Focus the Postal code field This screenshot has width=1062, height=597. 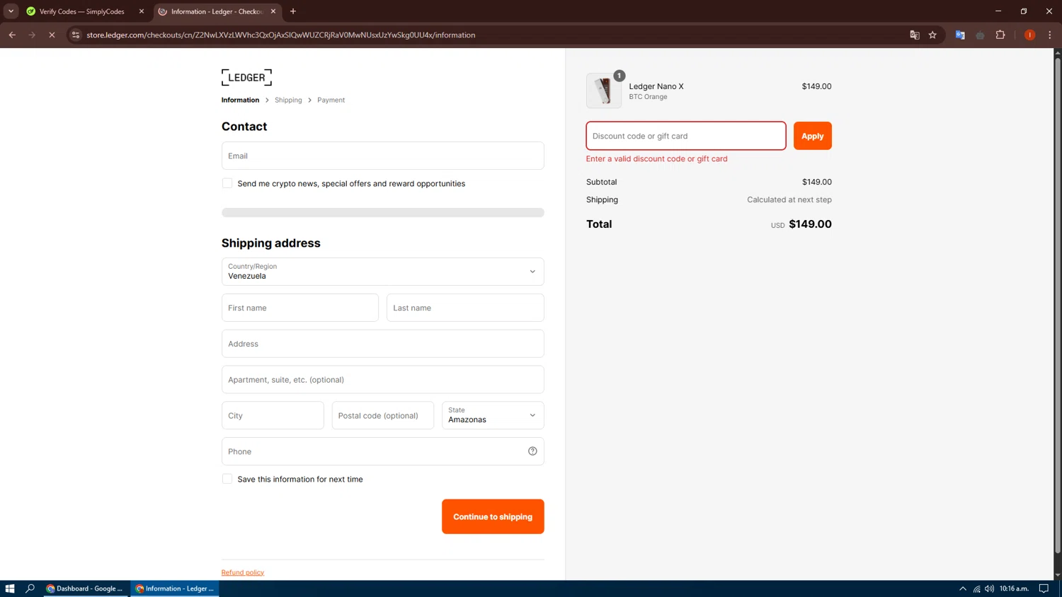click(x=383, y=415)
